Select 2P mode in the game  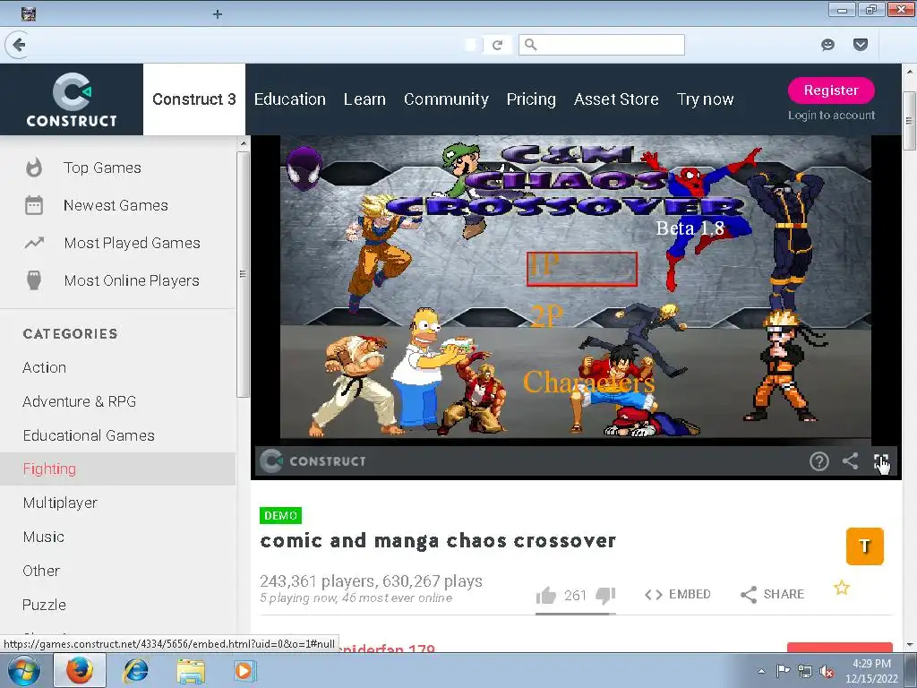tap(547, 317)
